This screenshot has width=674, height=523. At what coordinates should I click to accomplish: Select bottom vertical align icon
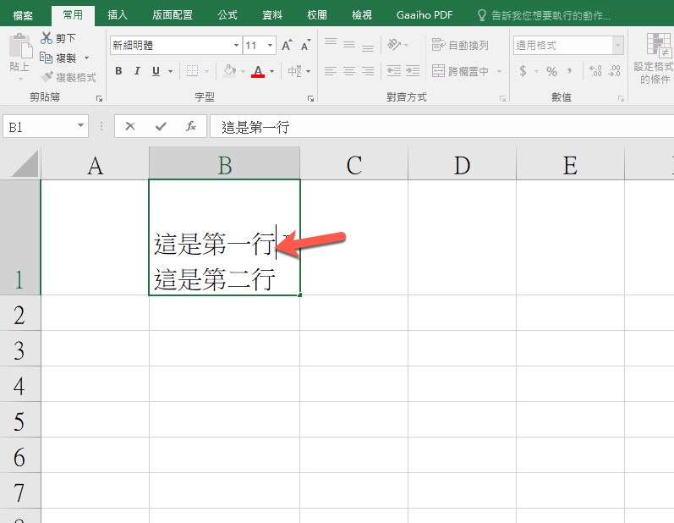pos(368,47)
